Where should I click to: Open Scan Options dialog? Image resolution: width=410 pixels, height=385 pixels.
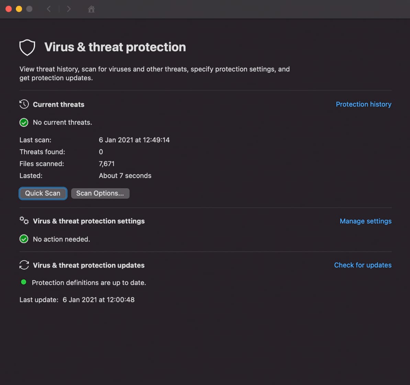point(100,193)
